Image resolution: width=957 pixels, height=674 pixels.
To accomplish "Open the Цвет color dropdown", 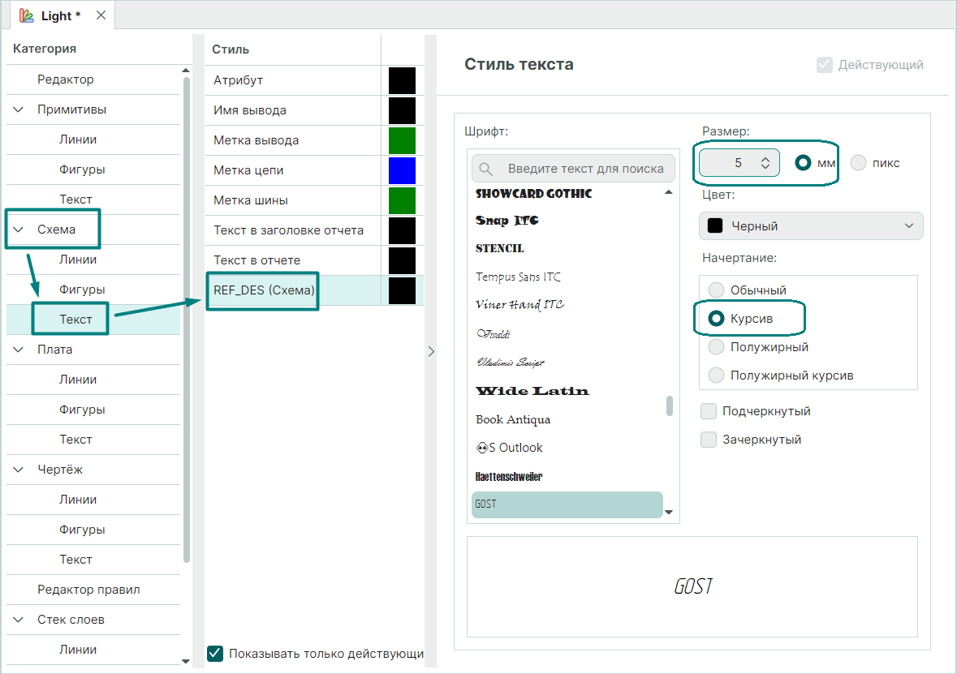I will [810, 226].
